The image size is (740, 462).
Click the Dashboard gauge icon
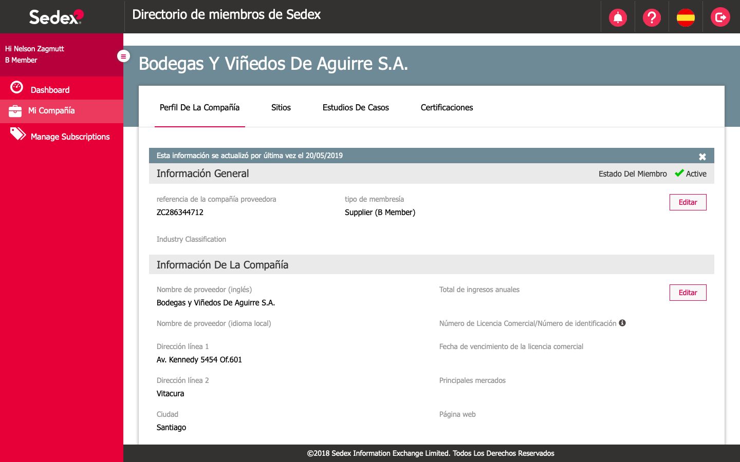17,88
